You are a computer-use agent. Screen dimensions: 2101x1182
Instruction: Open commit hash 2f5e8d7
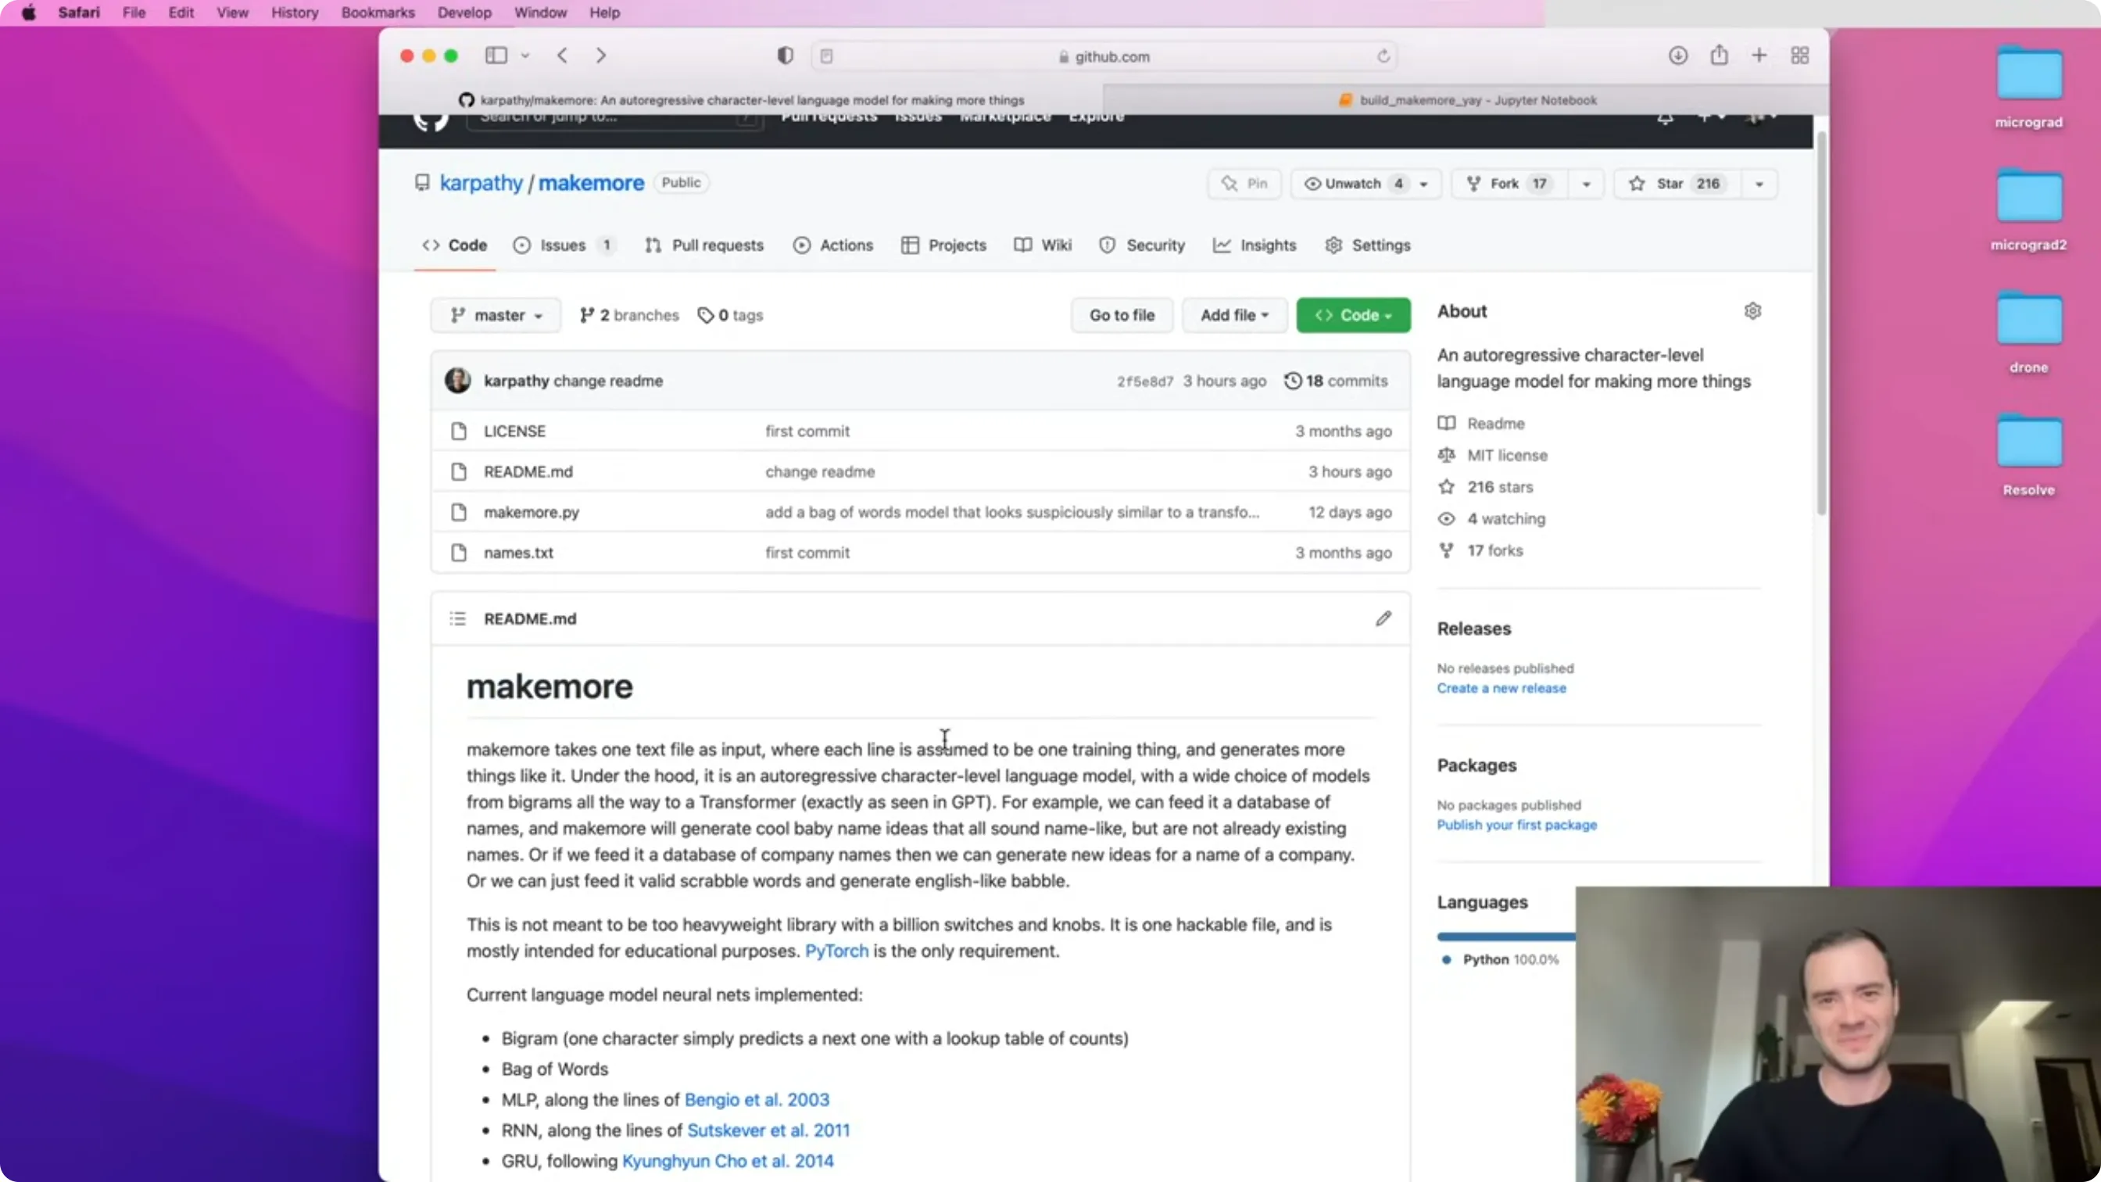point(1145,381)
